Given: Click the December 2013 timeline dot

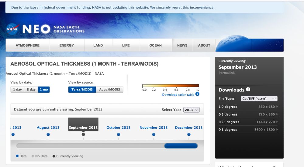Looking at the screenshot, I should coord(189,135).
